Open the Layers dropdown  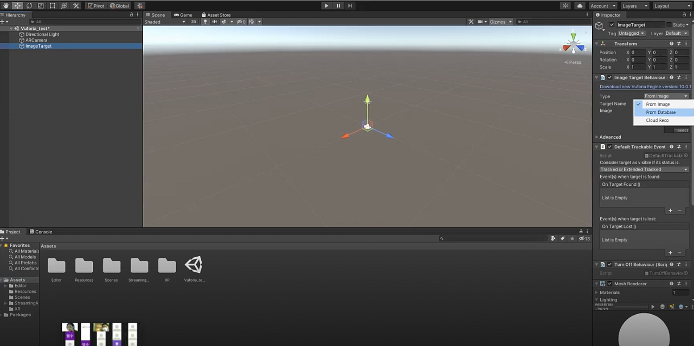coord(634,5)
